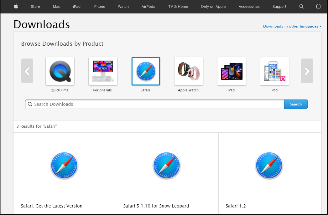Open the 'Safari 1.2' download link
The width and height of the screenshot is (328, 215).
(236, 206)
